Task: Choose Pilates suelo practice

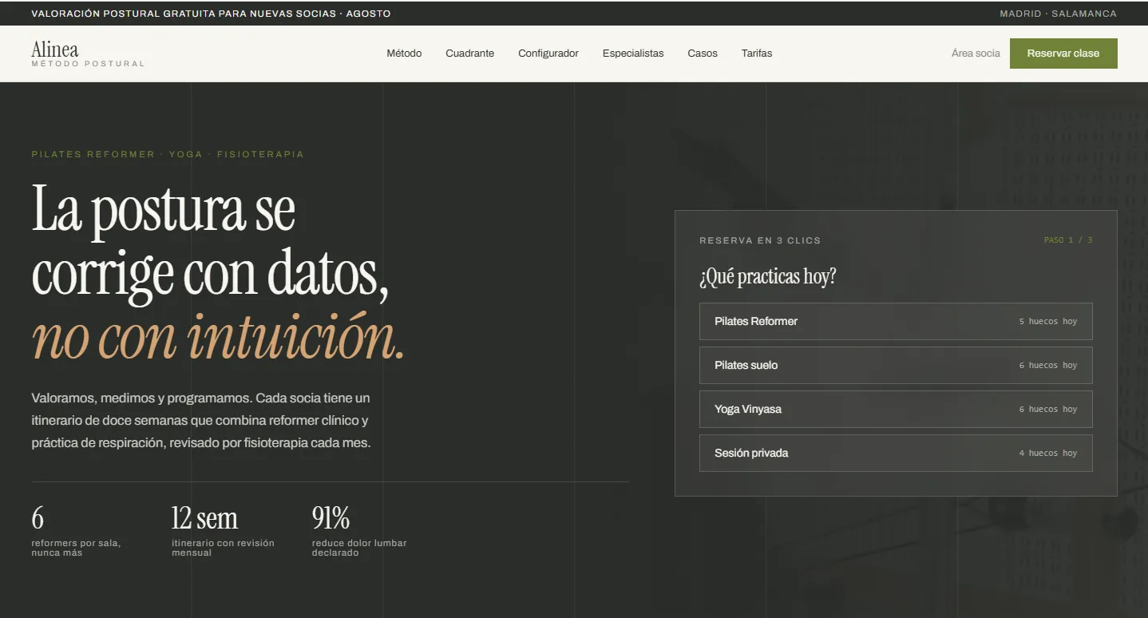Action: [x=896, y=365]
